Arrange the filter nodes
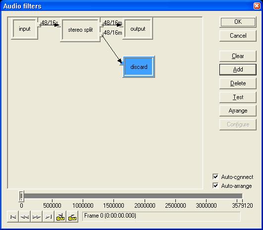 [238, 111]
